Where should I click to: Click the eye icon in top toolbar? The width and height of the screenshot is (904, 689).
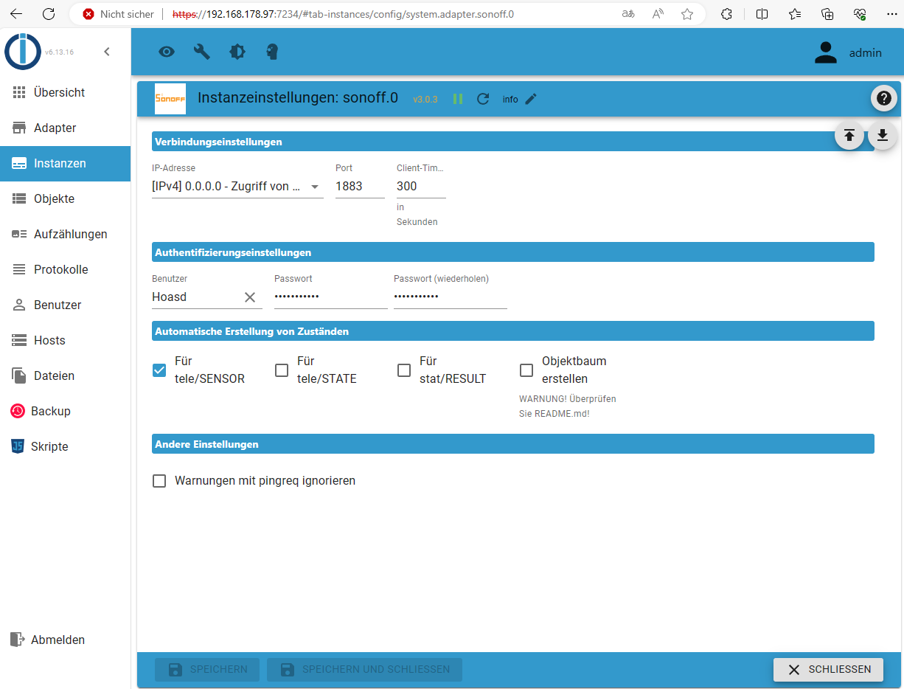(x=167, y=52)
